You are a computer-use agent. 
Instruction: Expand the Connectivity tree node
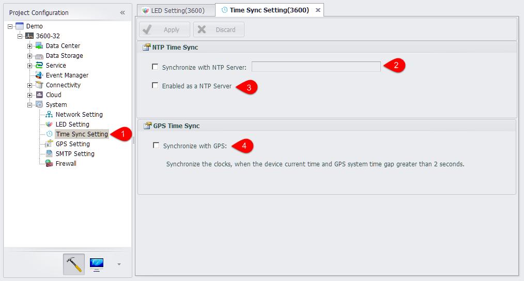click(x=30, y=85)
